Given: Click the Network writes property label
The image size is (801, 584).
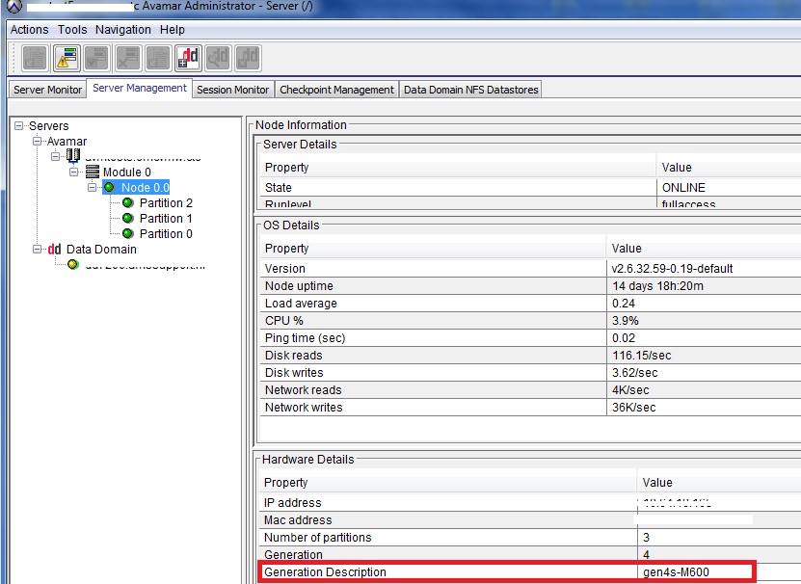Looking at the screenshot, I should pos(304,408).
